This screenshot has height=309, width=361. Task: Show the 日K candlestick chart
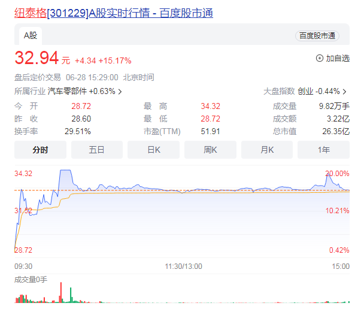pyautogui.click(x=153, y=150)
